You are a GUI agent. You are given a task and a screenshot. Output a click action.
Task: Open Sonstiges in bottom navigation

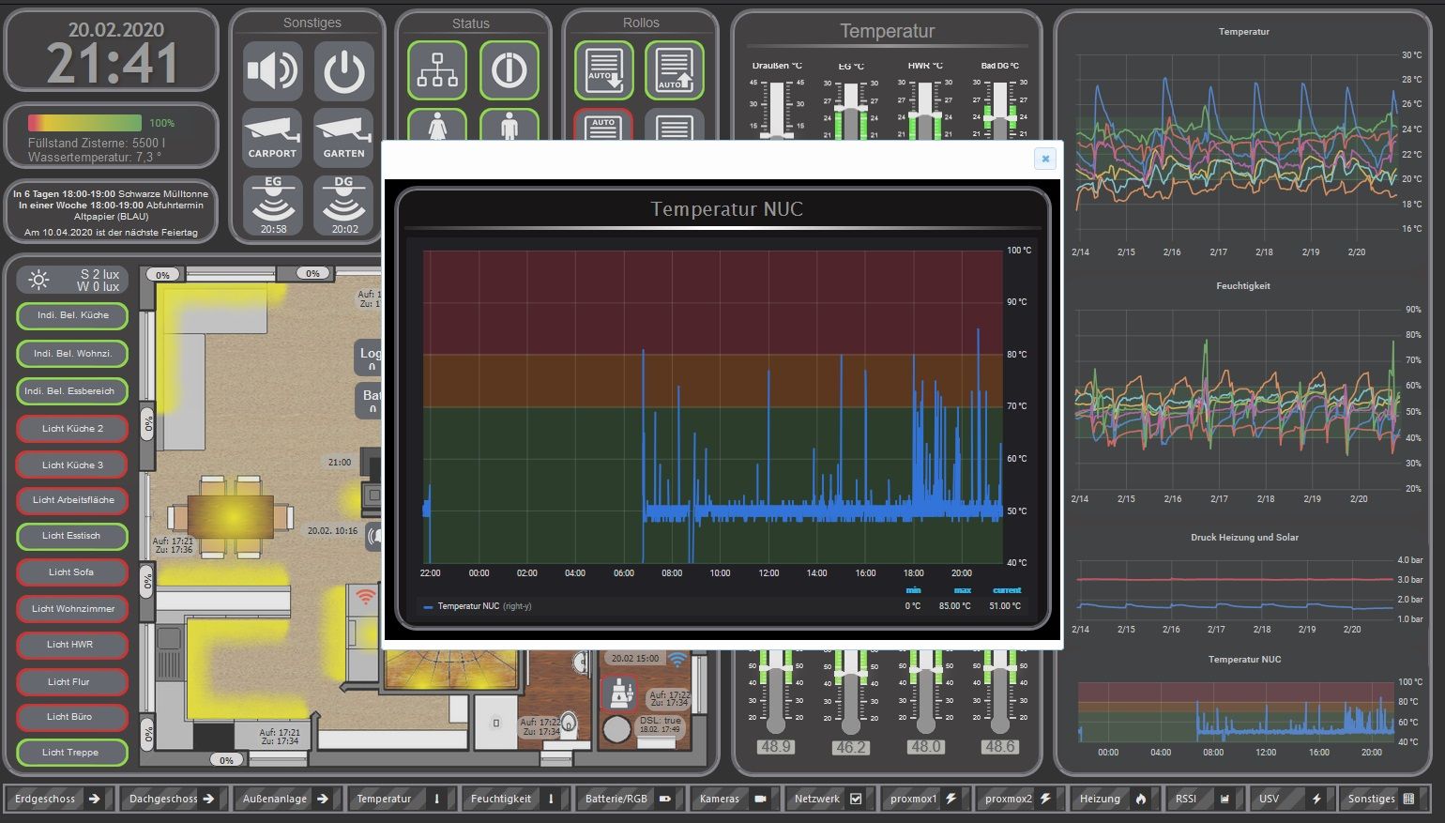1383,799
